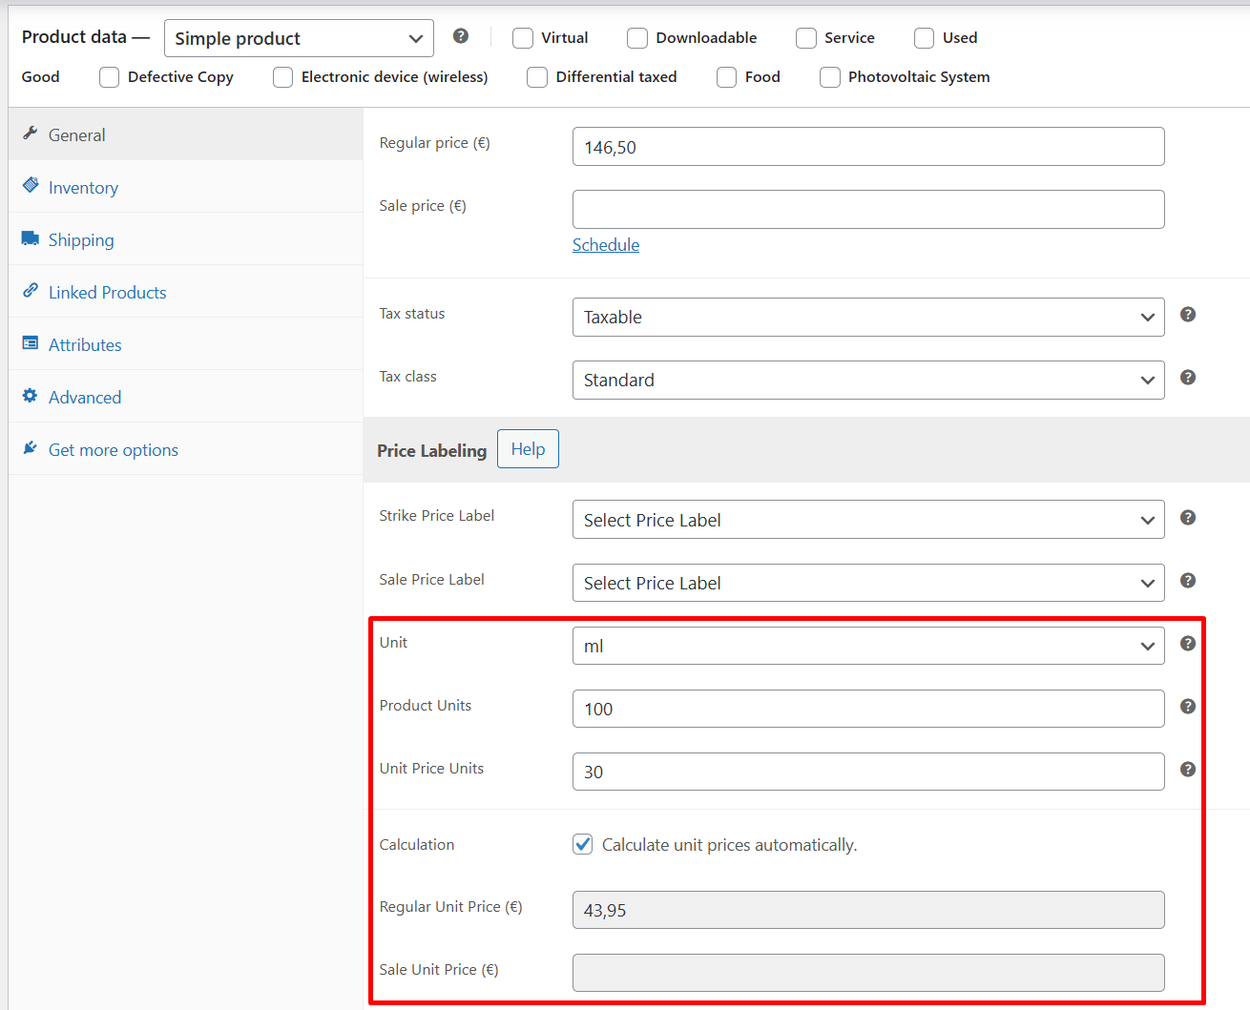Click help icon beside Sale Price Label
This screenshot has height=1010, width=1250.
tap(1188, 581)
